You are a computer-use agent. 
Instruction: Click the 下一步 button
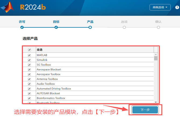(145, 110)
